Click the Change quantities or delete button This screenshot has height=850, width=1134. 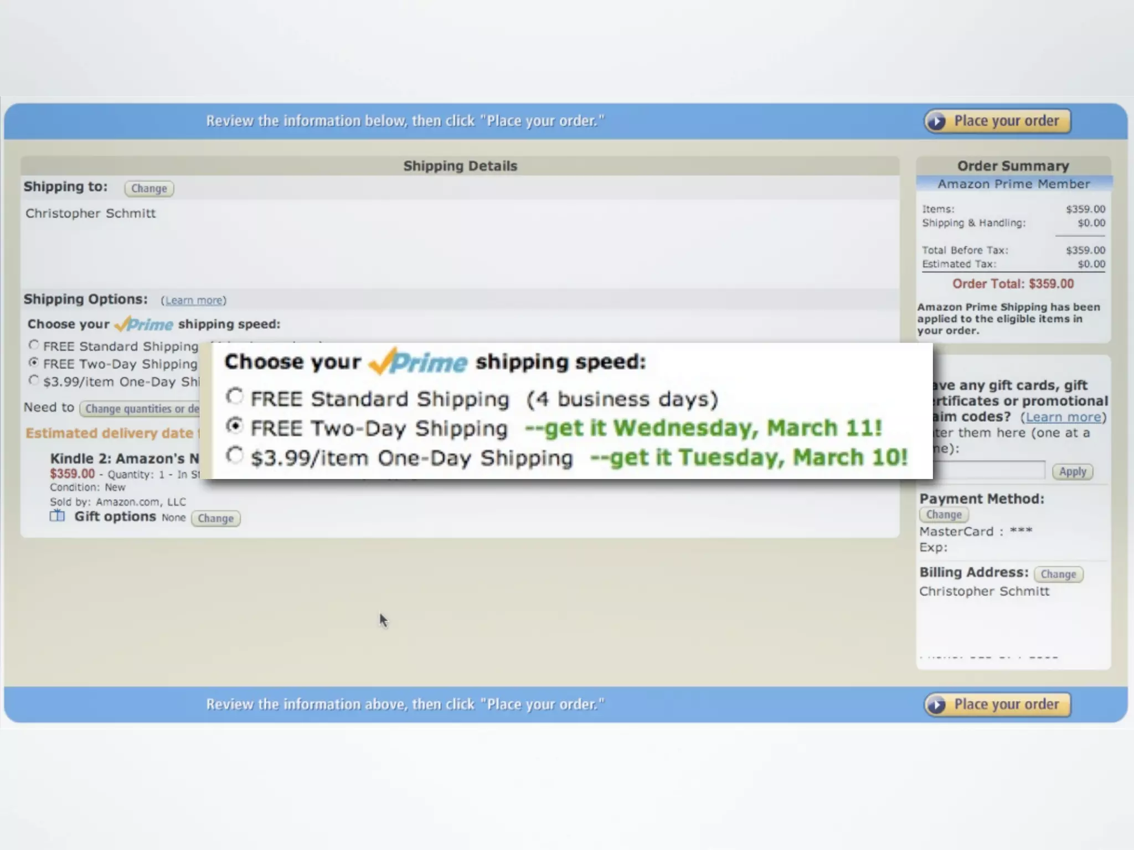pyautogui.click(x=141, y=409)
